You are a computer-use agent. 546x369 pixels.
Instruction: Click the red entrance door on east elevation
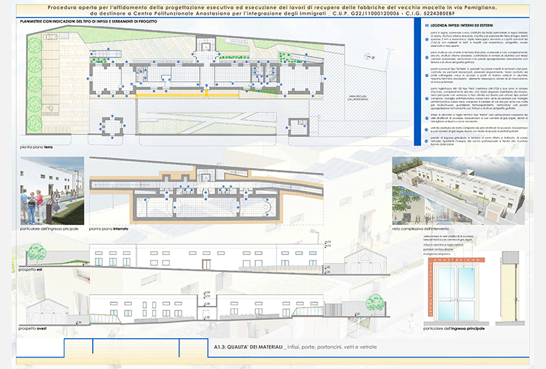point(207,265)
